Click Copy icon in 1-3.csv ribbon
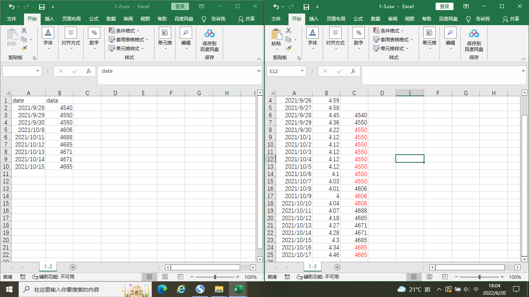This screenshot has height=297, width=529. point(289,39)
